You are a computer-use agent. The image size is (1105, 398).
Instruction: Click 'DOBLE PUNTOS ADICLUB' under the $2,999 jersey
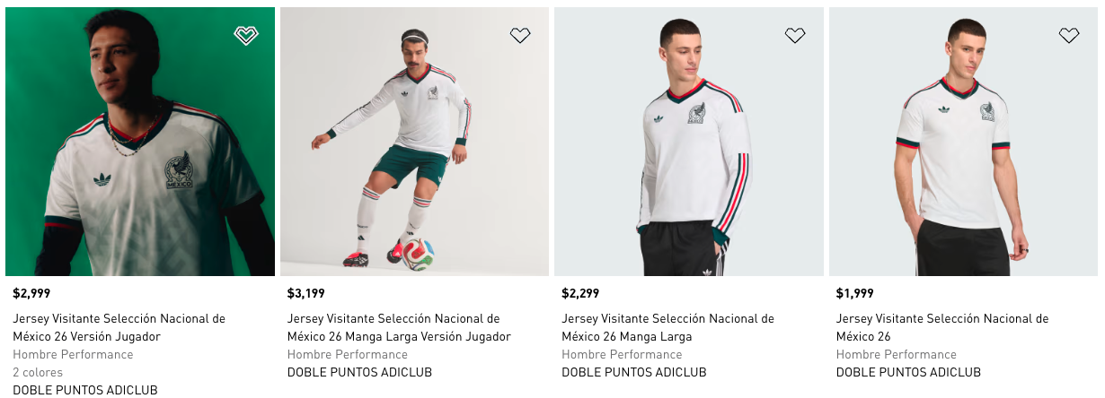tap(85, 390)
